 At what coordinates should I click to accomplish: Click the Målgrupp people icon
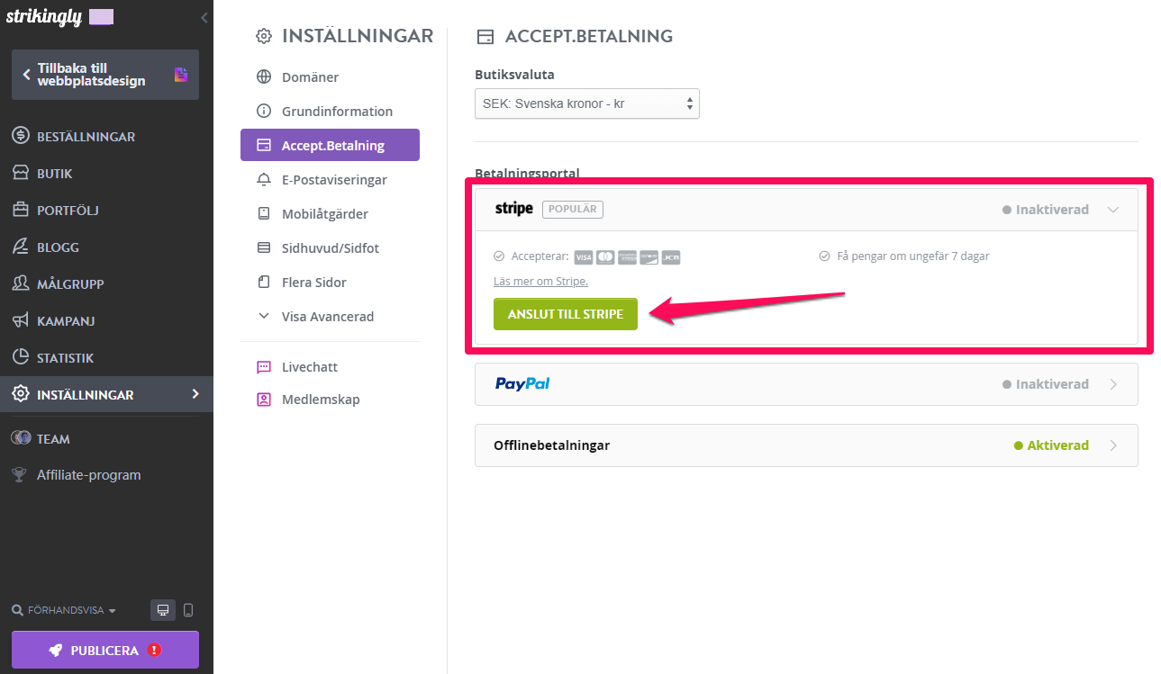coord(21,283)
